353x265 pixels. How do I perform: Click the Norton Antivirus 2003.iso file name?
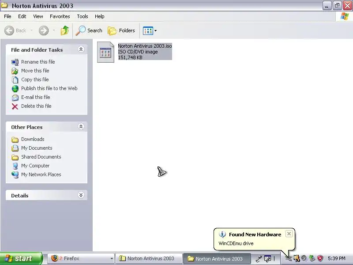coord(145,46)
